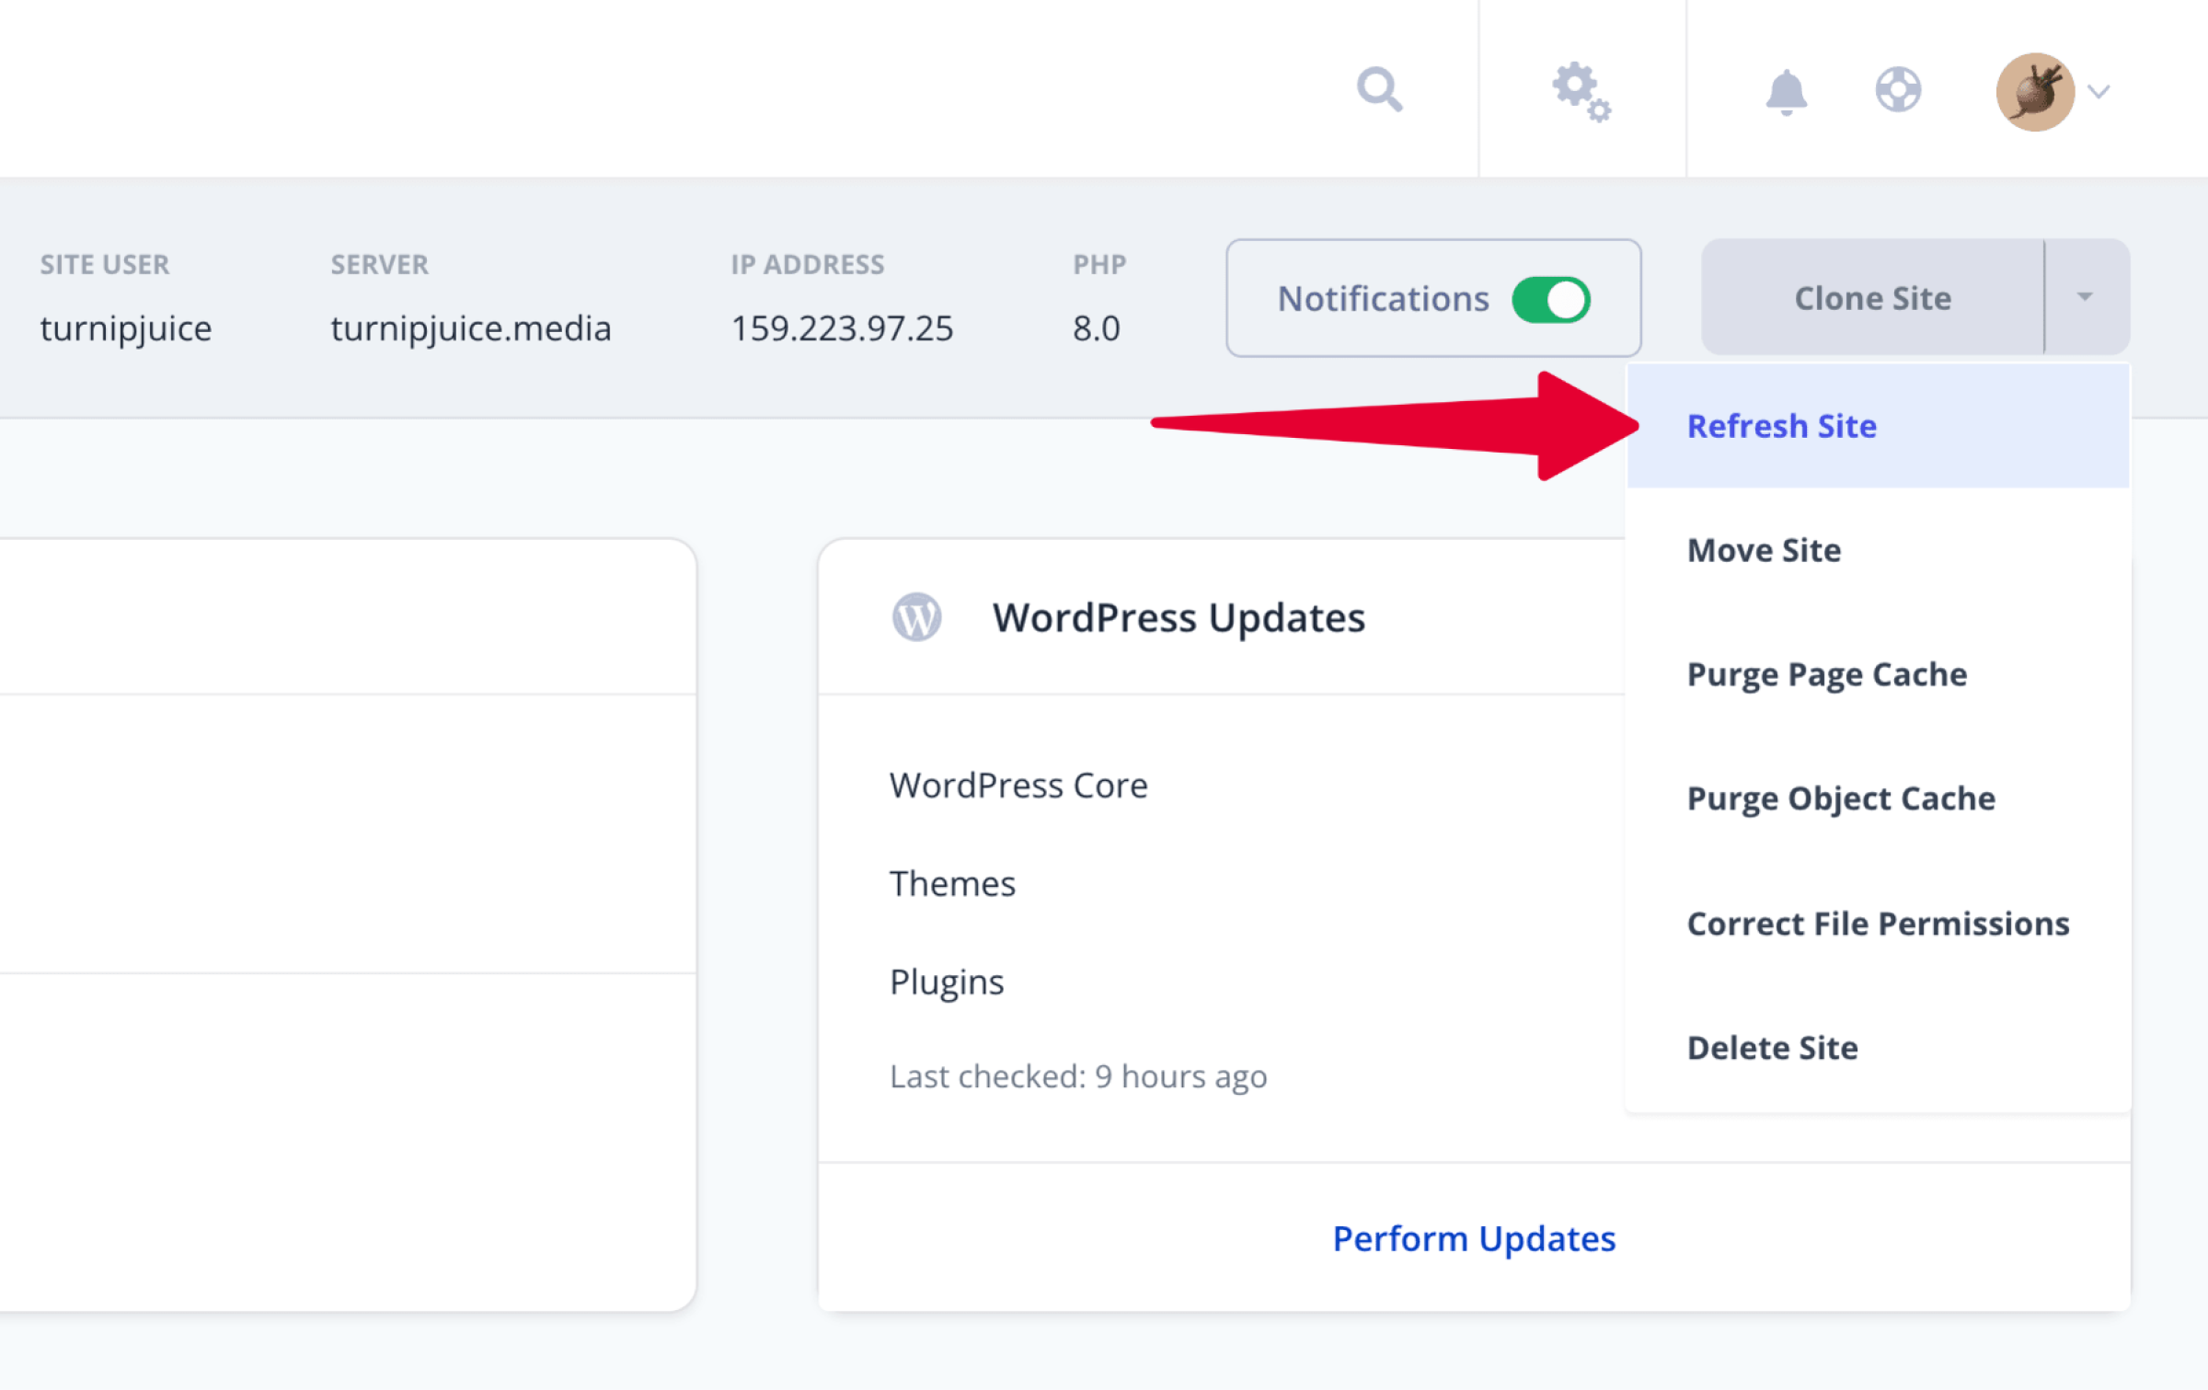The width and height of the screenshot is (2208, 1390).
Task: Select Refresh Site from dropdown menu
Action: tap(1782, 424)
